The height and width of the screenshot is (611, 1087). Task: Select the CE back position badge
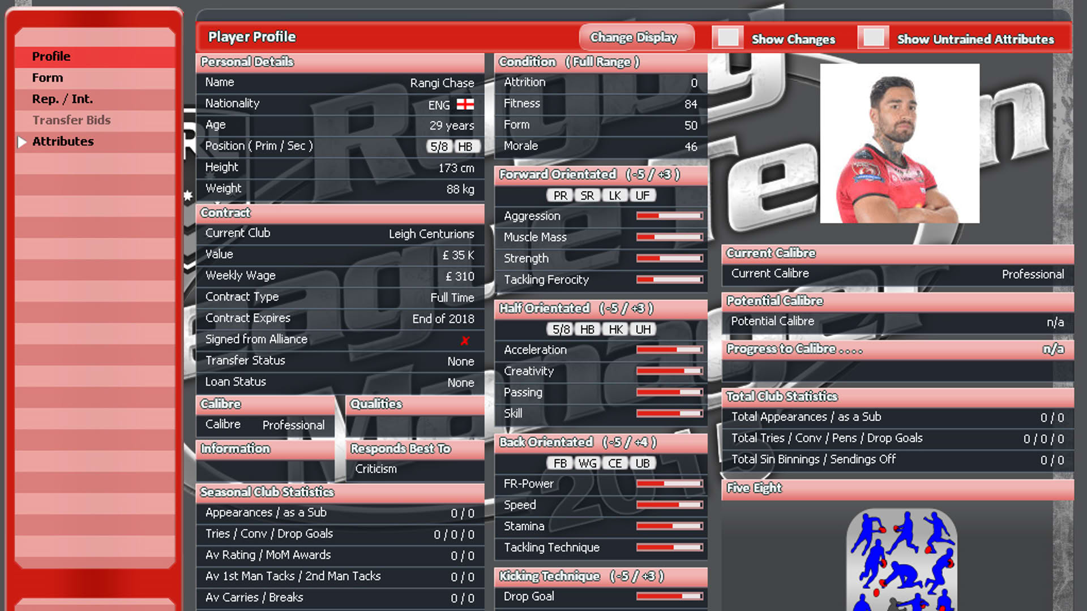pyautogui.click(x=615, y=463)
